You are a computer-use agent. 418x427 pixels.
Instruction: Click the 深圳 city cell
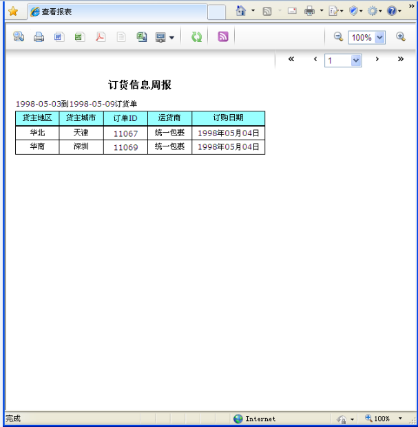[81, 146]
